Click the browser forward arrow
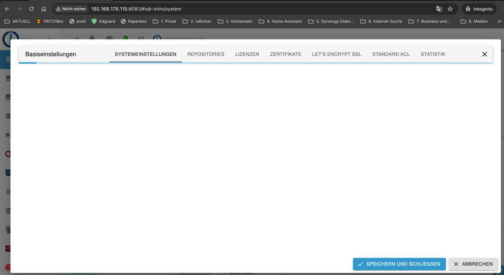Image resolution: width=504 pixels, height=275 pixels. (x=19, y=8)
